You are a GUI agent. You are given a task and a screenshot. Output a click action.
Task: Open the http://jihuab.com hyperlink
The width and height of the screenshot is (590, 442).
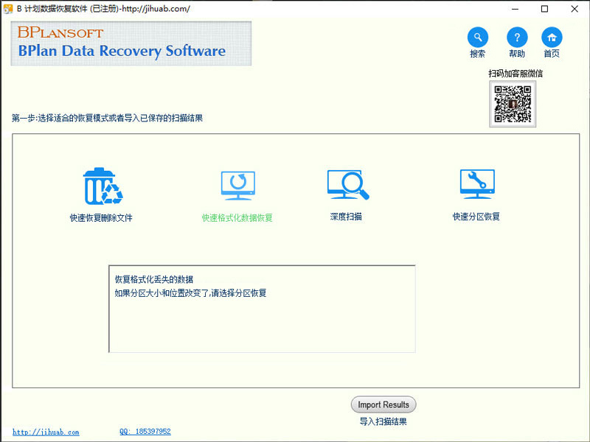coord(44,432)
